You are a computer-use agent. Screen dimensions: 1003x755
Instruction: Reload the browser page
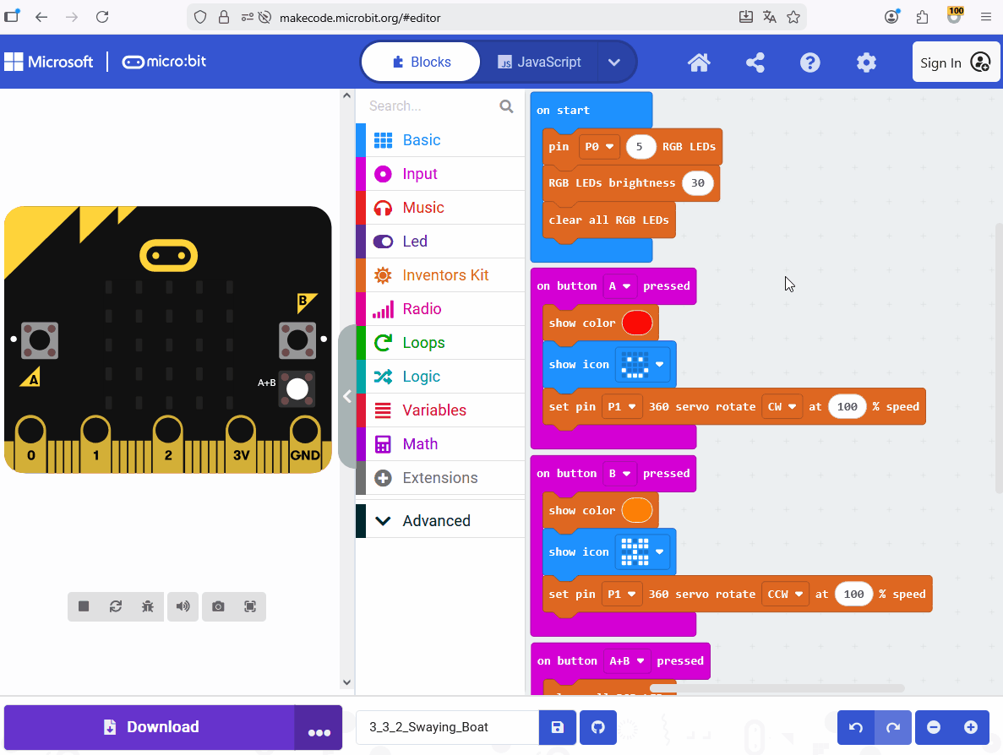(102, 17)
